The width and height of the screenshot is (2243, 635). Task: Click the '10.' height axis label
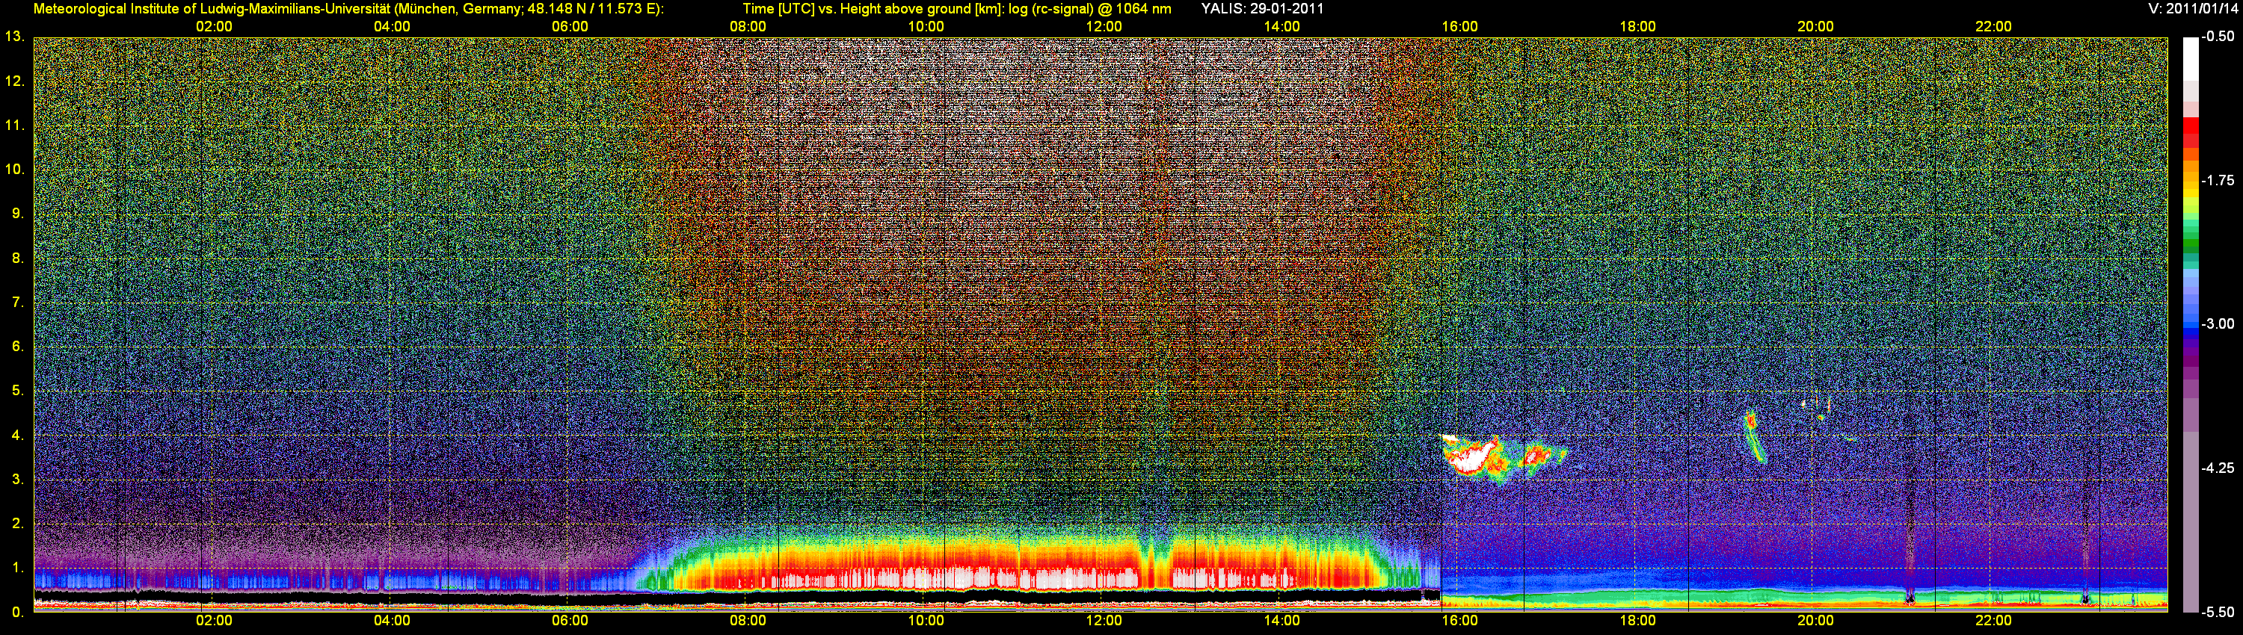click(x=14, y=170)
